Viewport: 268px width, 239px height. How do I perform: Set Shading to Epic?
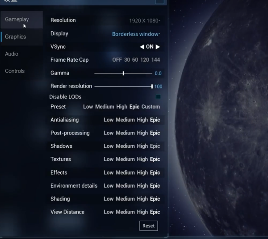[x=155, y=199]
